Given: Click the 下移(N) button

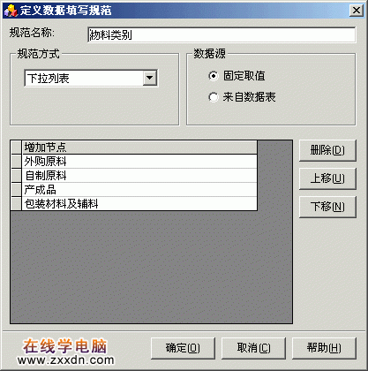Looking at the screenshot, I should (327, 207).
